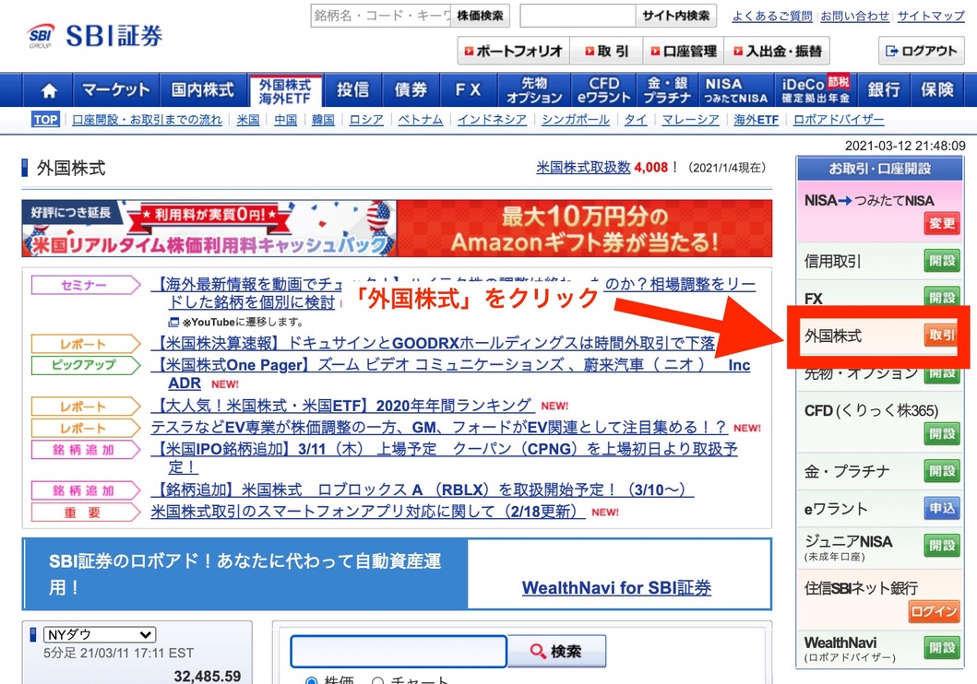
Task: Select the 外国株式 海外ETF tab
Action: (285, 91)
